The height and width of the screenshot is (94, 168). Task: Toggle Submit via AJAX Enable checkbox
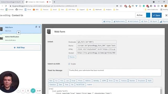(69, 64)
